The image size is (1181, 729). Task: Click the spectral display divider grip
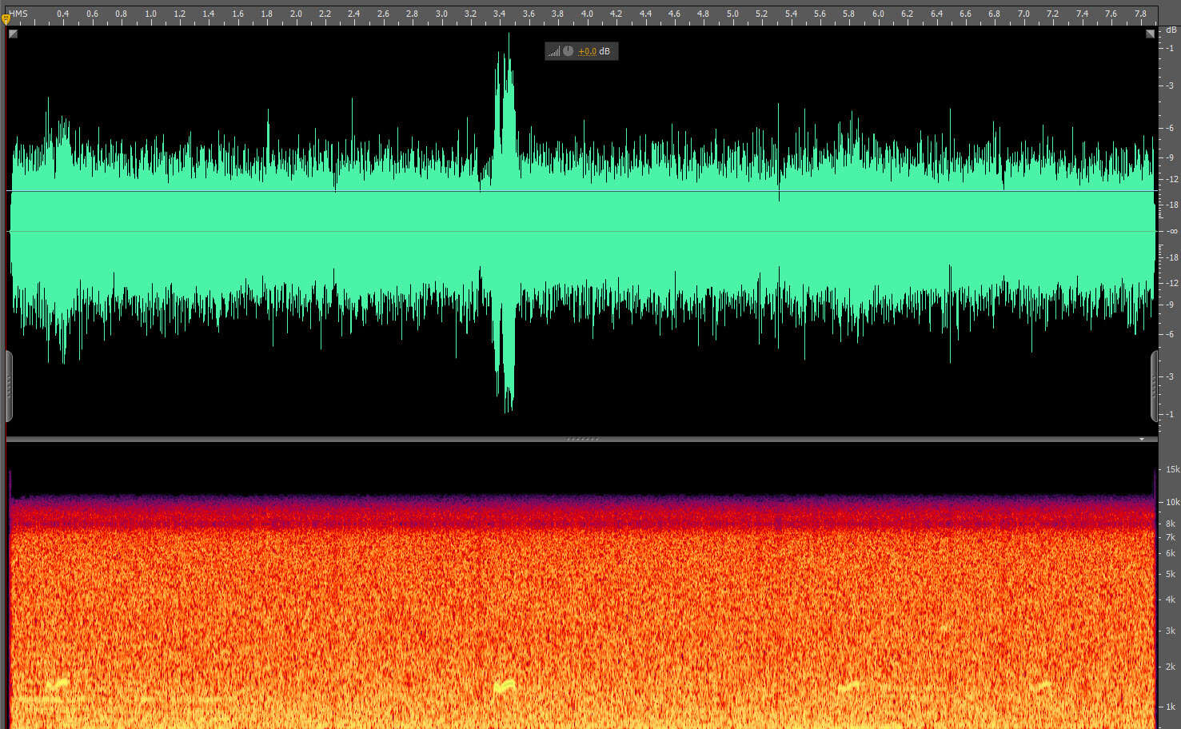click(582, 439)
